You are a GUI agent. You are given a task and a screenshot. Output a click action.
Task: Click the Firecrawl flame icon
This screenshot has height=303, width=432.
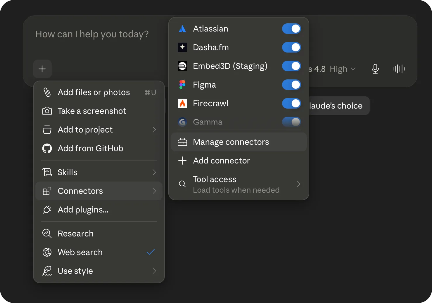[x=182, y=103]
